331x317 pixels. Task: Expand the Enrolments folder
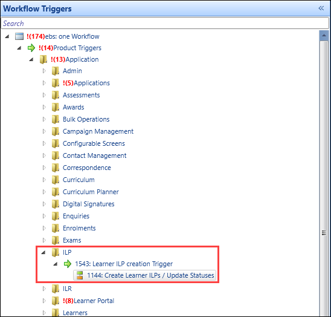click(44, 228)
